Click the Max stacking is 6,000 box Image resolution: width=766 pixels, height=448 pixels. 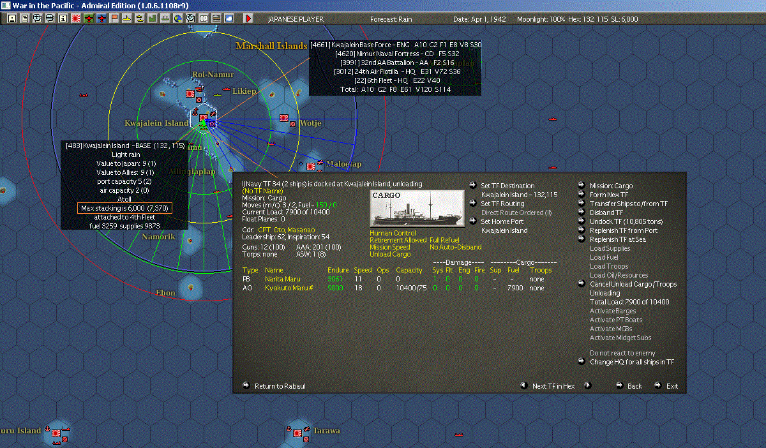pyautogui.click(x=124, y=208)
